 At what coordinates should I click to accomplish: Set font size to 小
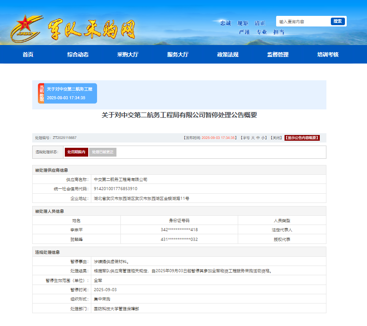(263, 138)
